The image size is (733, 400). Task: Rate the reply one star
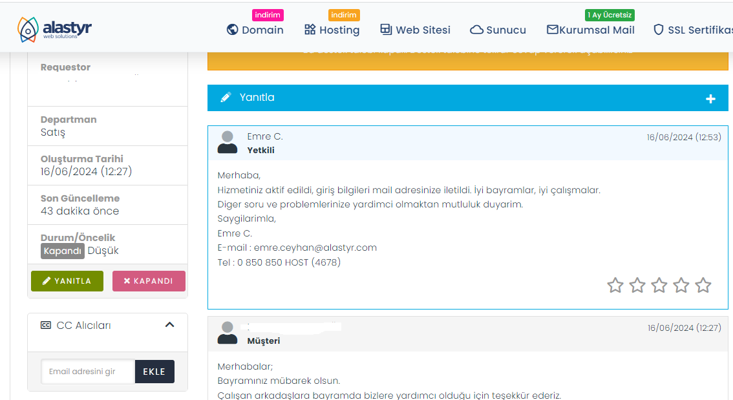click(615, 285)
